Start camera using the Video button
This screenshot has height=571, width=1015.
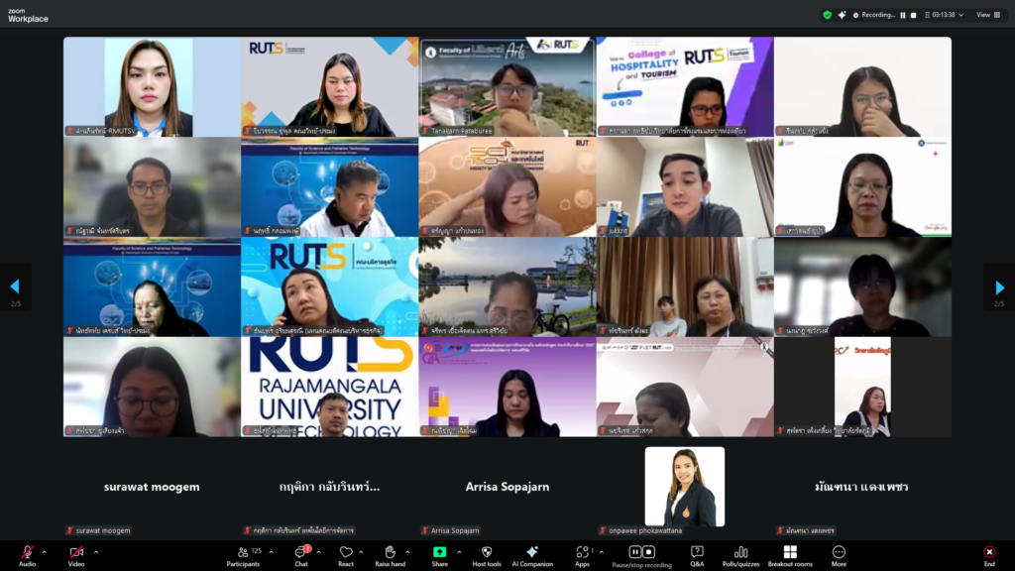tap(76, 552)
